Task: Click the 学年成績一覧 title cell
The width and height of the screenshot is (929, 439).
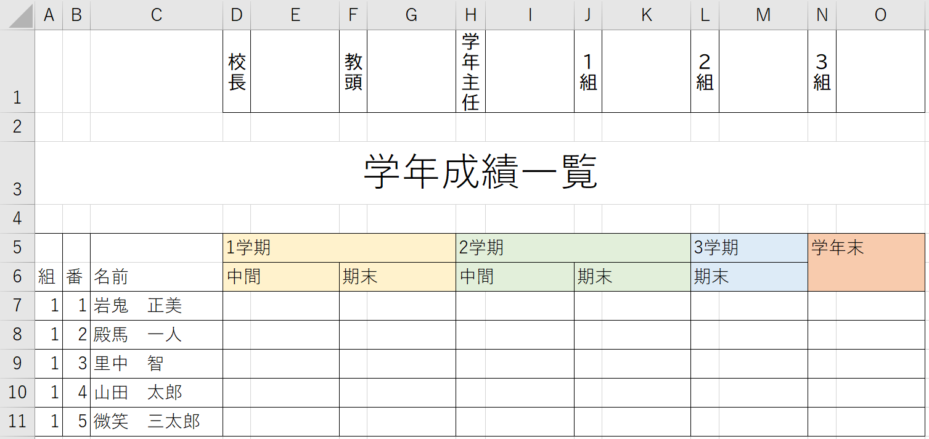Action: click(x=481, y=173)
